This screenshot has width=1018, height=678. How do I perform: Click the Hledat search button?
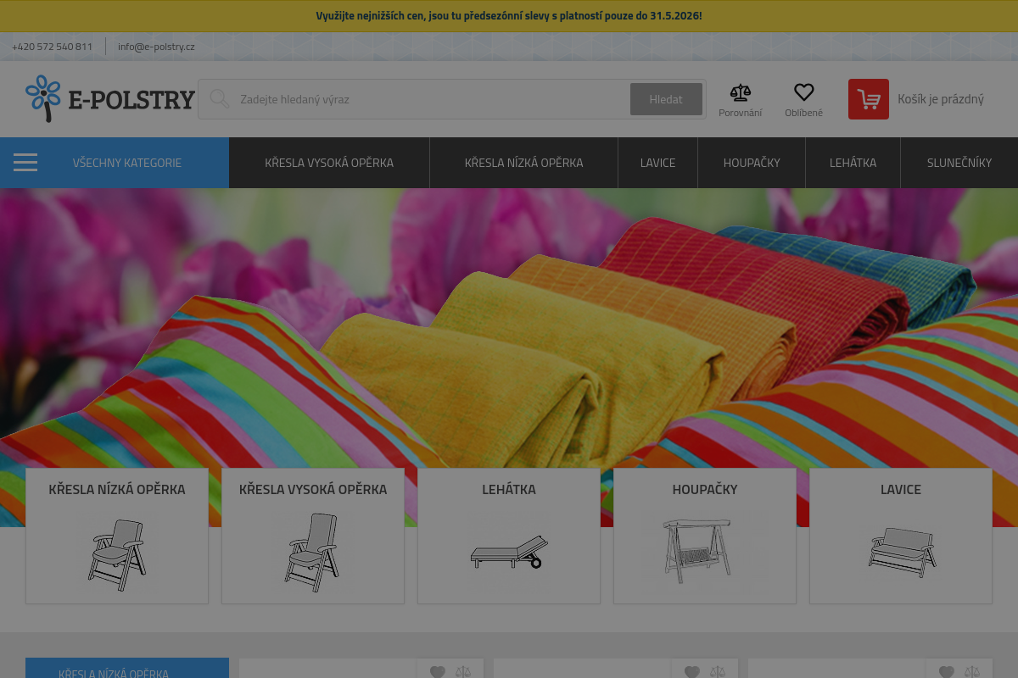point(666,99)
